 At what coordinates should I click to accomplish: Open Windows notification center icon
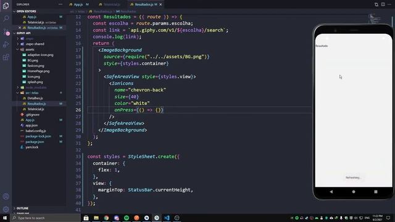pos(388,218)
